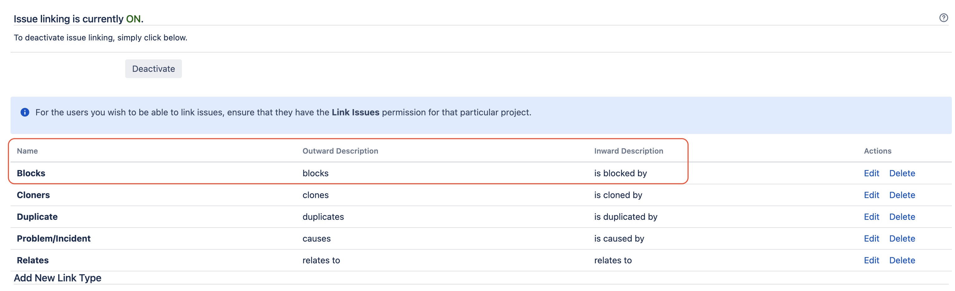
Task: Delete the Duplicate link type
Action: click(x=902, y=217)
